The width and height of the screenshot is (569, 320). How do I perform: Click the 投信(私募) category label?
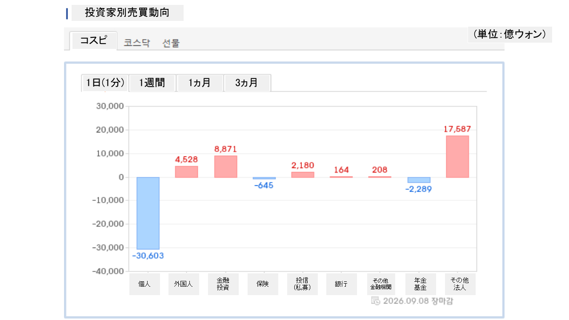point(302,284)
